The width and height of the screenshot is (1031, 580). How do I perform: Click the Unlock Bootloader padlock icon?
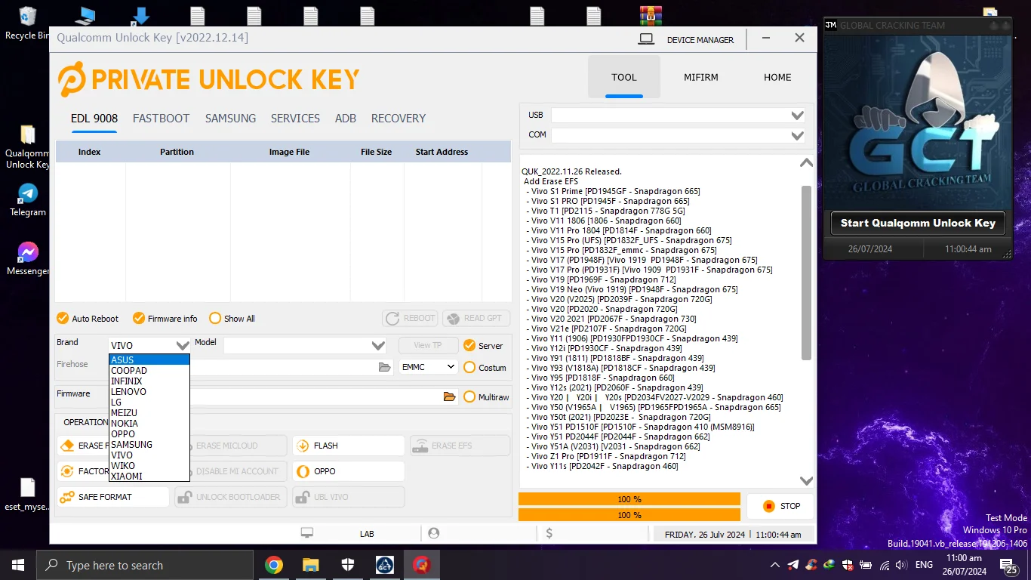184,497
